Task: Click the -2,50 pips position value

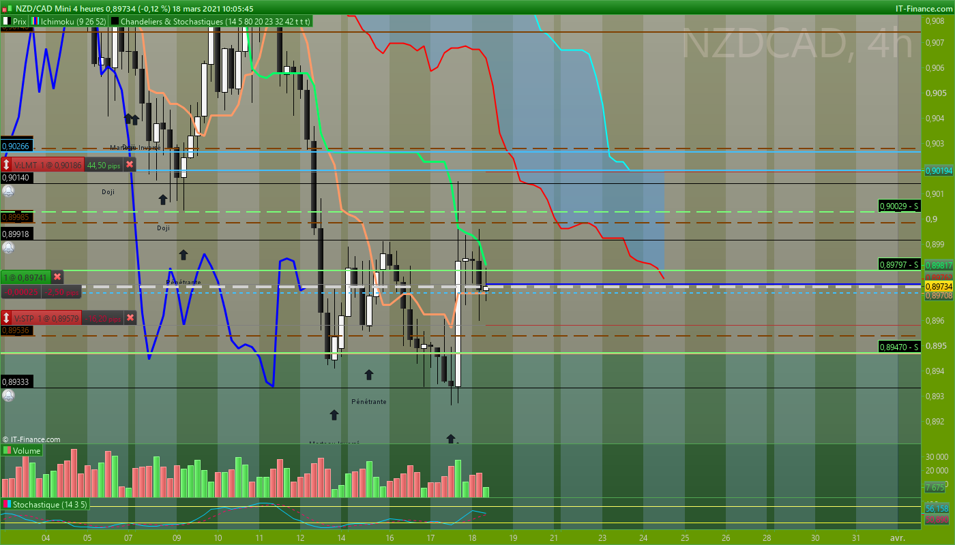Action: pyautogui.click(x=63, y=292)
